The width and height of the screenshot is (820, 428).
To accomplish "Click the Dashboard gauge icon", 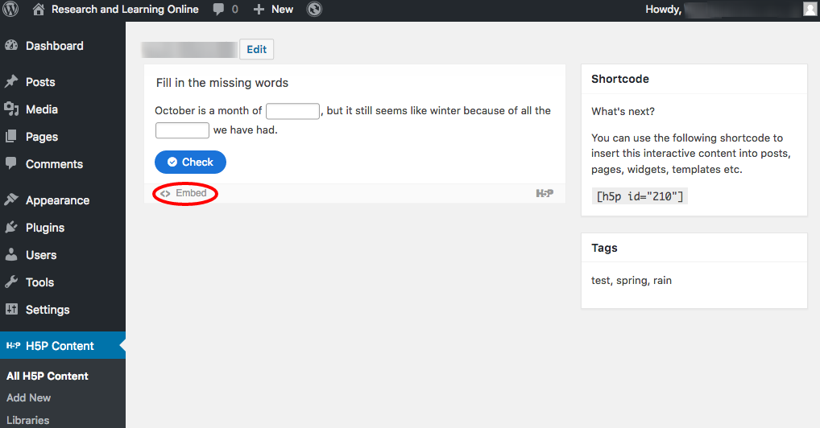I will coord(11,46).
